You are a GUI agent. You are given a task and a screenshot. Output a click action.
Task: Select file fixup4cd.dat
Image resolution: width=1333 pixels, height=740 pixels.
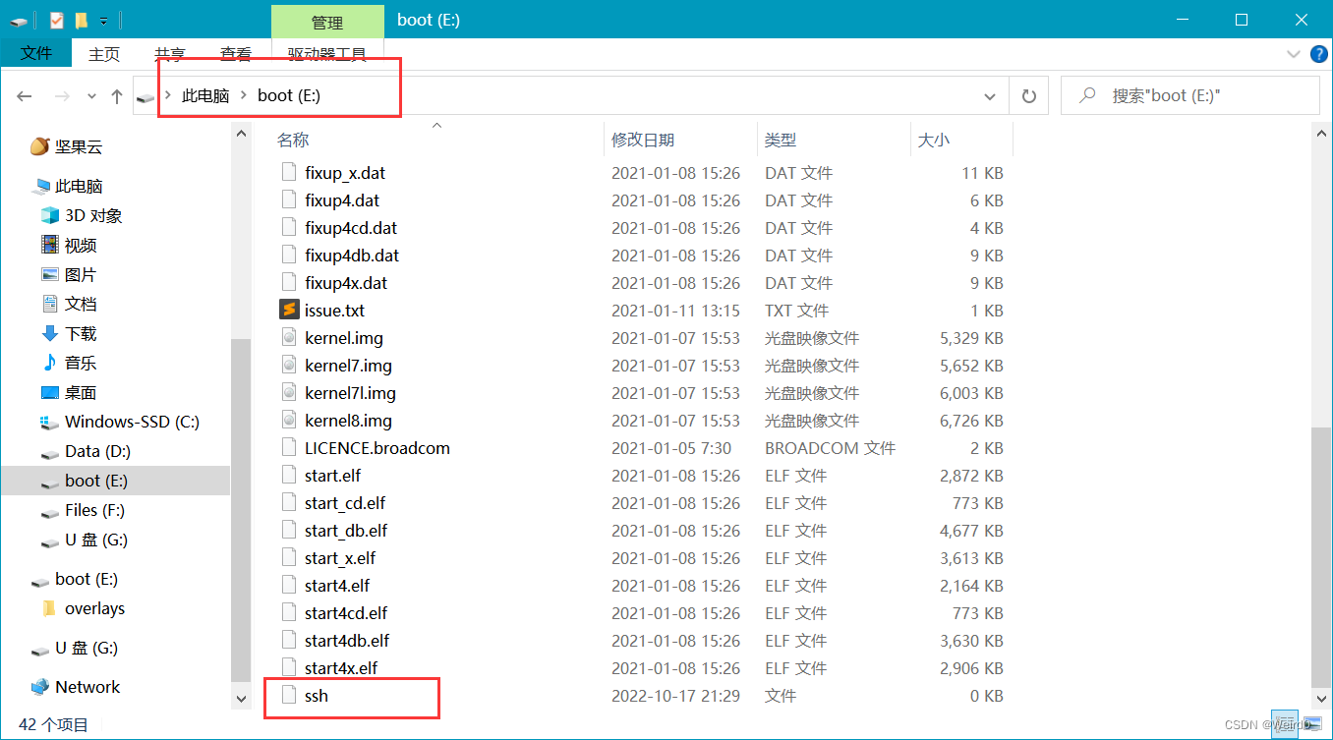[351, 227]
